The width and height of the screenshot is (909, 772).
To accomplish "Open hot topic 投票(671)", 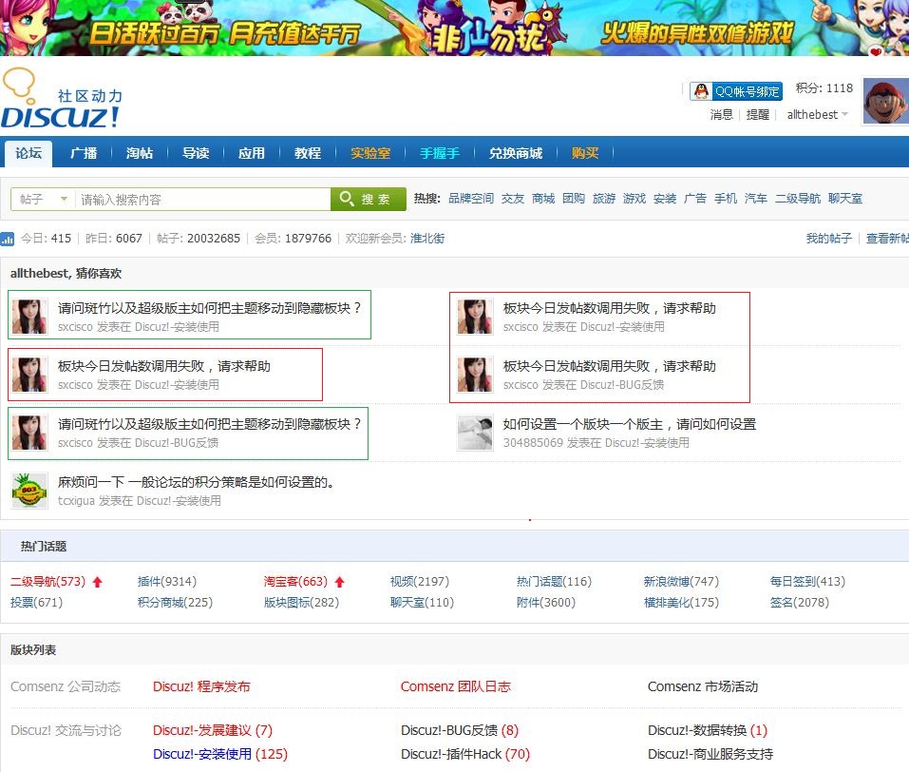I will (x=36, y=603).
